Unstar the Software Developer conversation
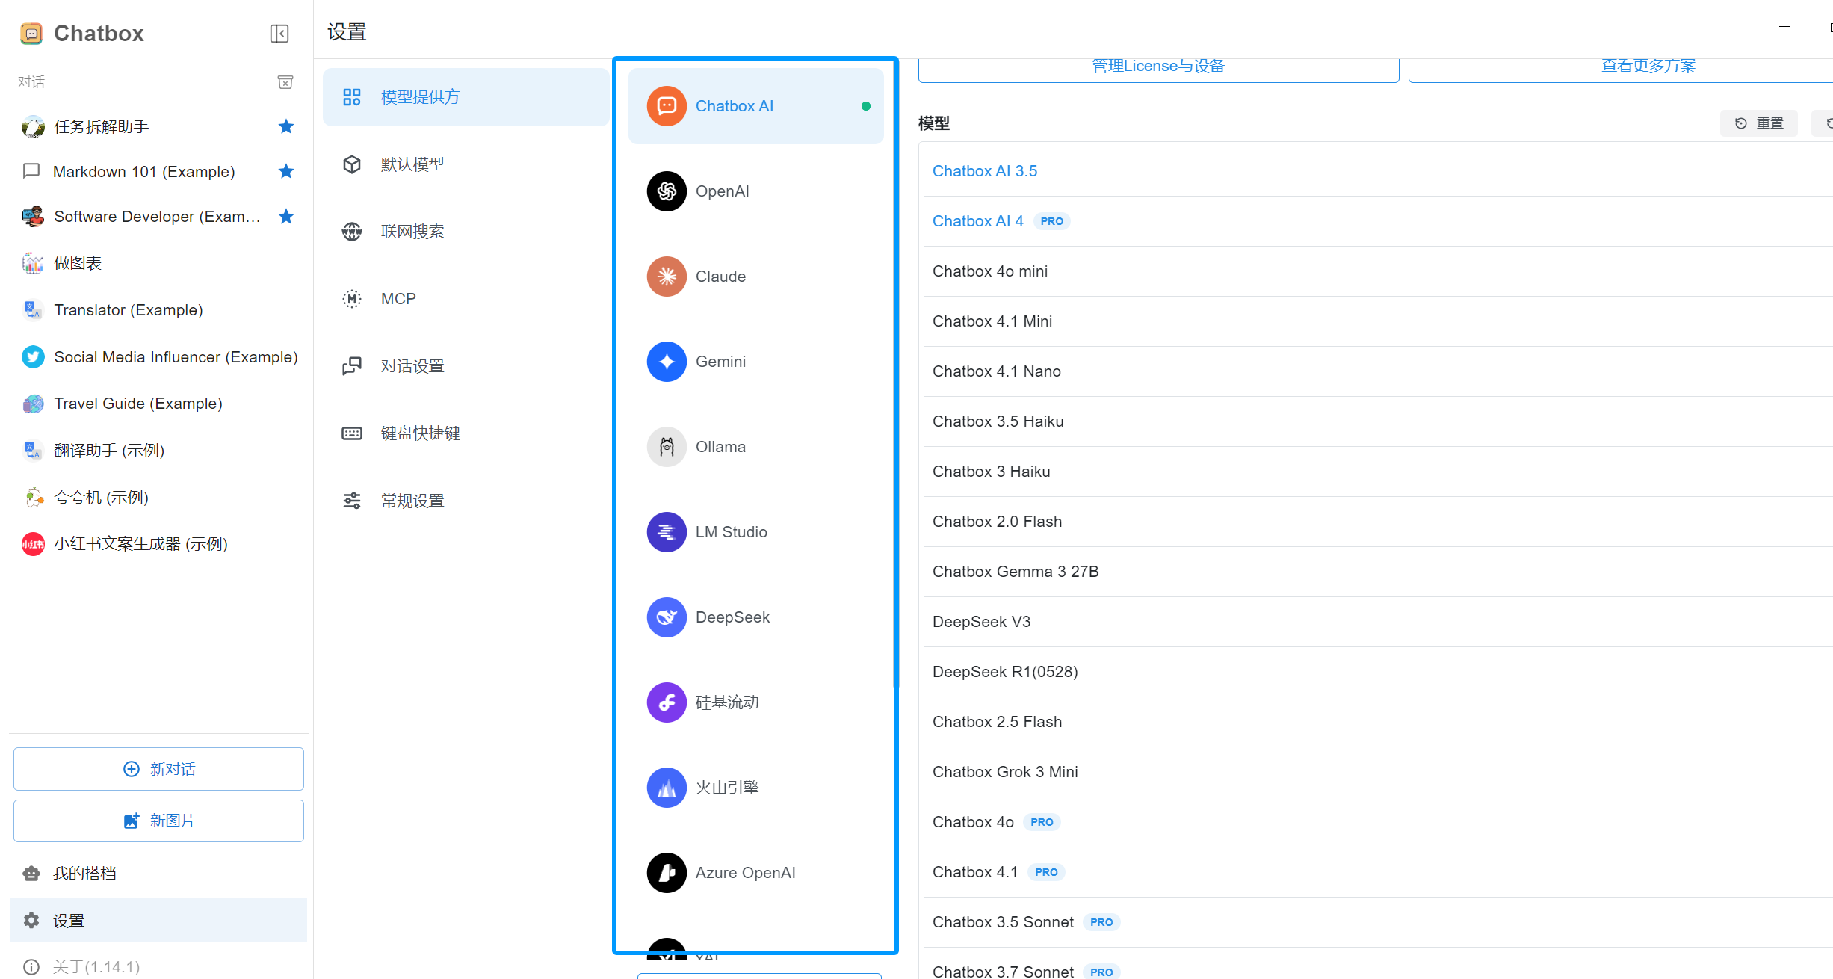Image resolution: width=1833 pixels, height=979 pixels. (286, 217)
